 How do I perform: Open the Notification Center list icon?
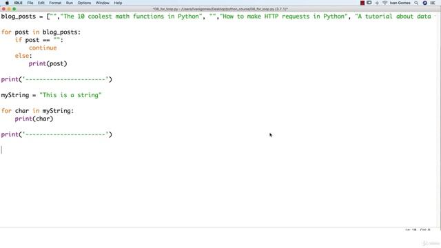pyautogui.click(x=433, y=3)
